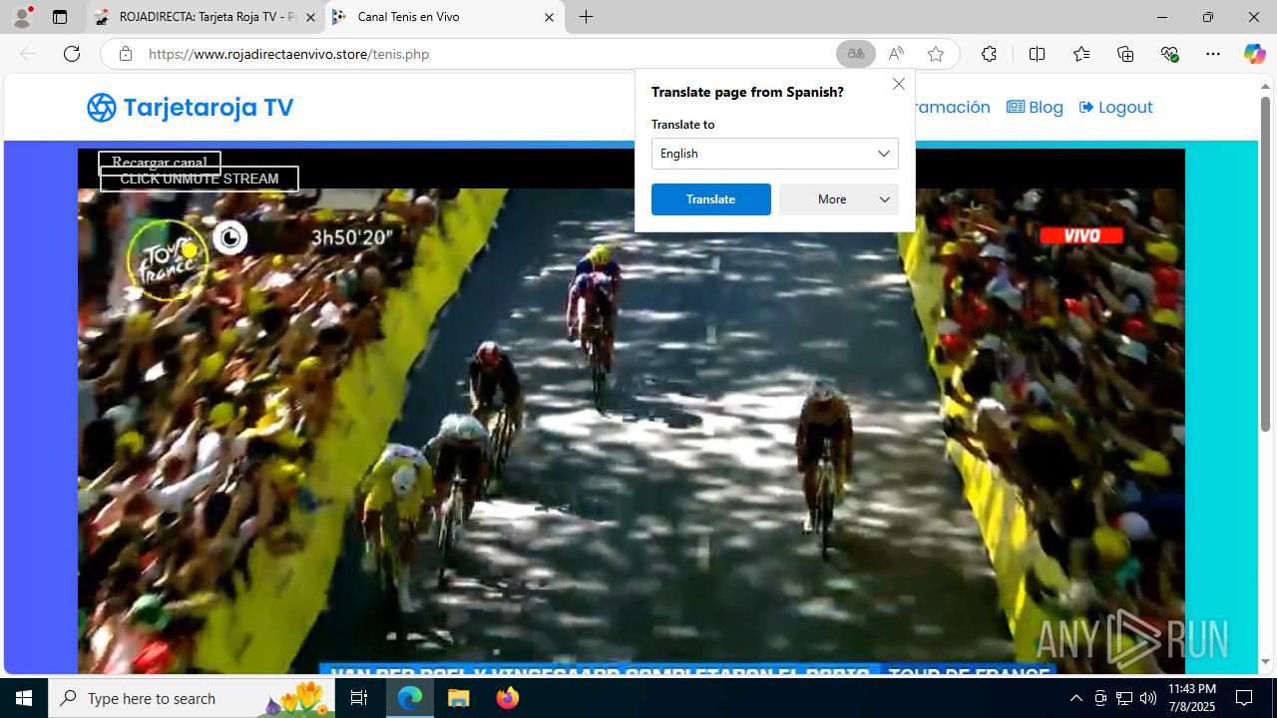The width and height of the screenshot is (1277, 718).
Task: Open a new browser tab
Action: point(587,17)
